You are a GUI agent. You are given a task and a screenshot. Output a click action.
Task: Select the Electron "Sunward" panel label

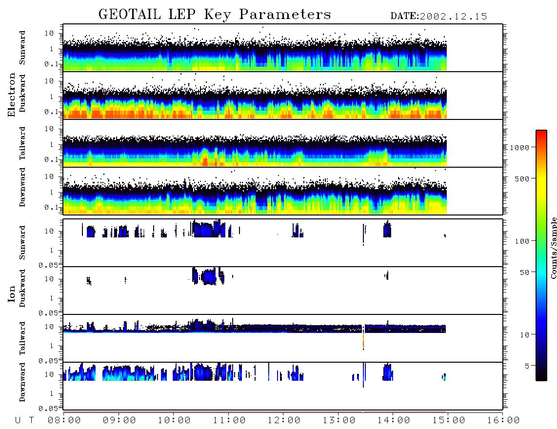(x=22, y=48)
